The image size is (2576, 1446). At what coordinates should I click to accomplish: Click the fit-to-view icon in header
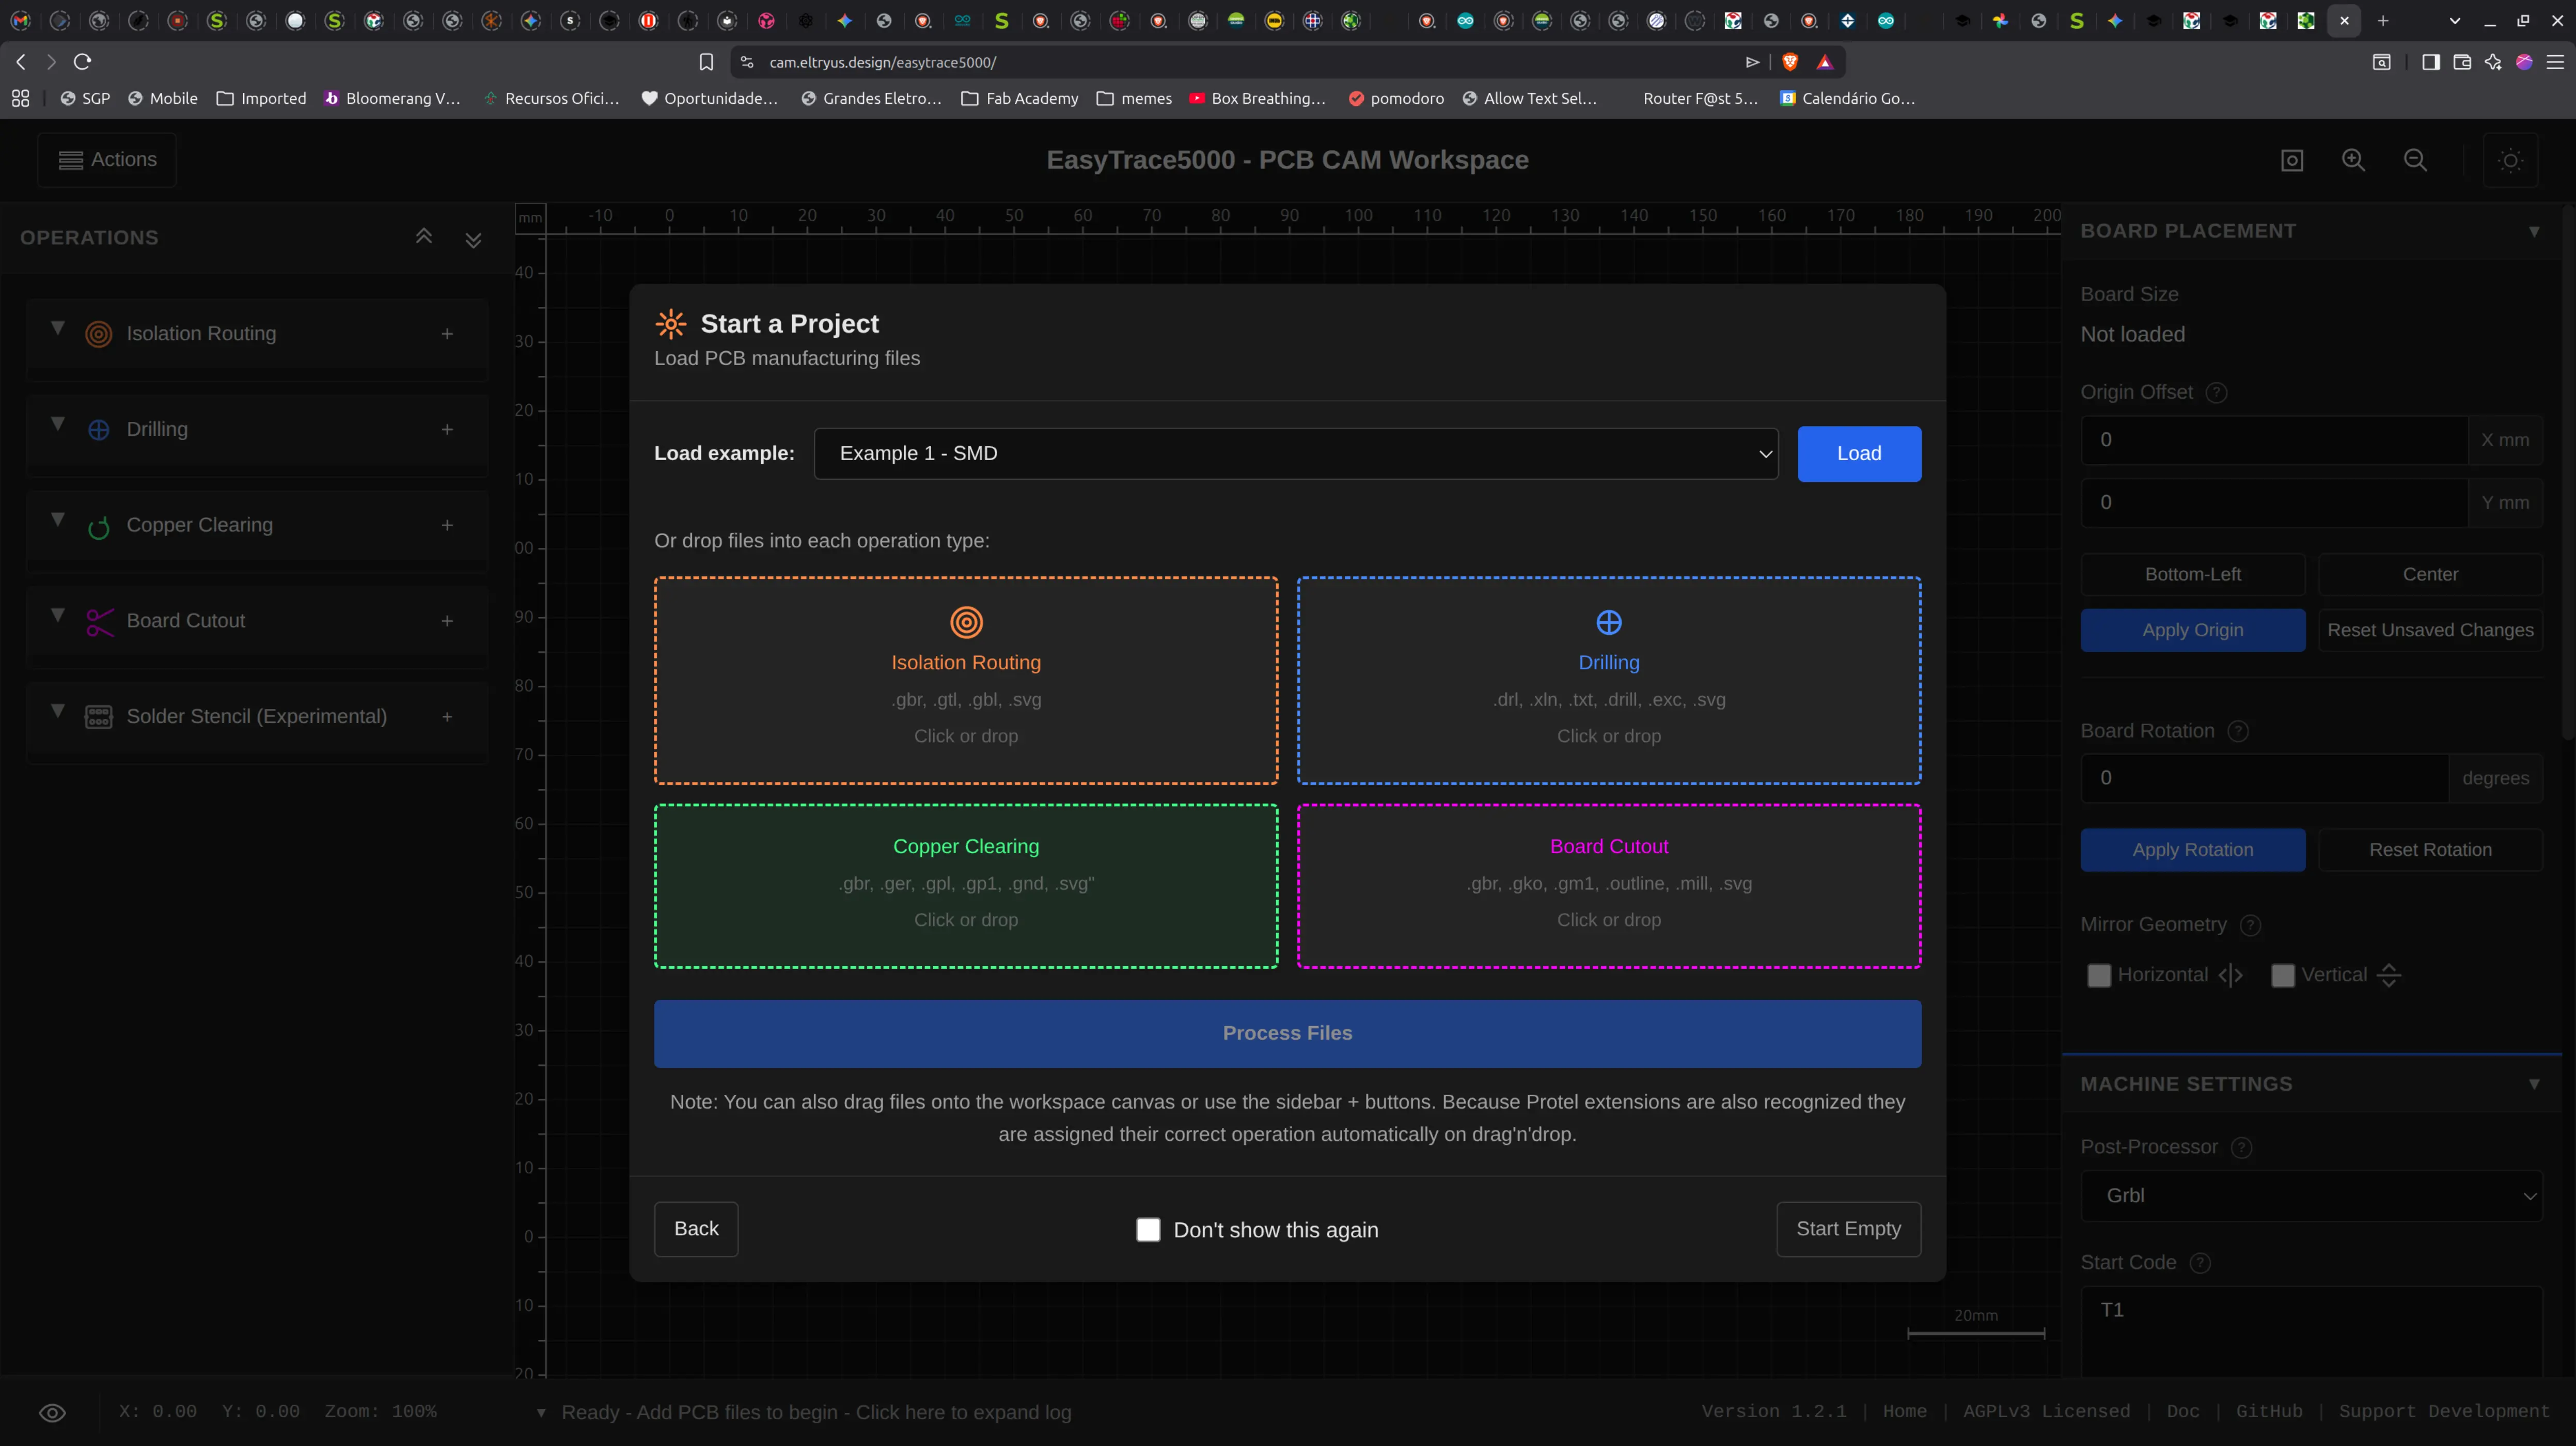pos(2292,160)
